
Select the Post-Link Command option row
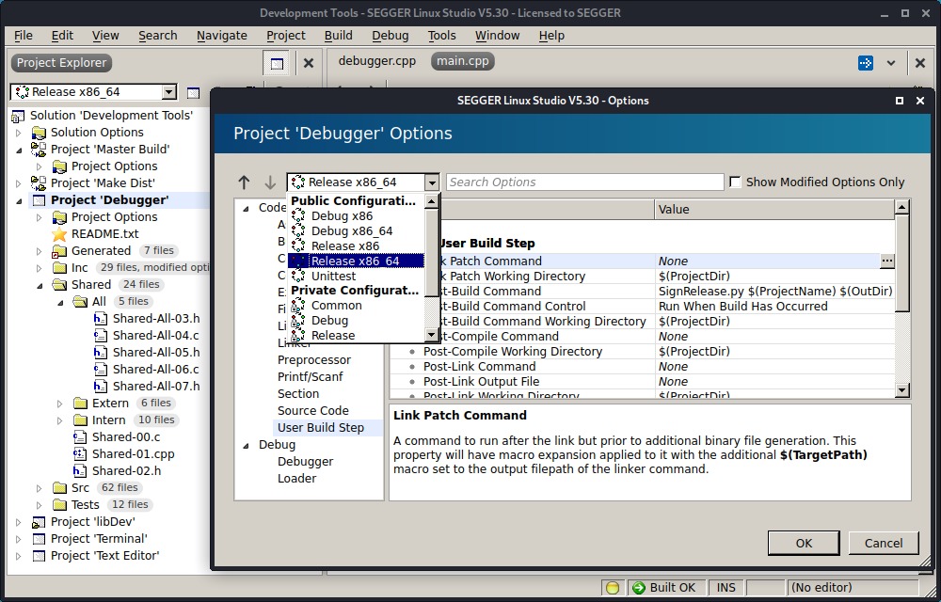click(x=642, y=366)
